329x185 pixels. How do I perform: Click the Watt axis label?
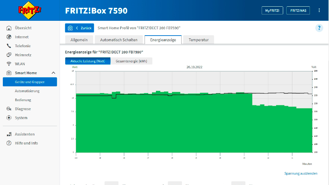pyautogui.click(x=75, y=67)
